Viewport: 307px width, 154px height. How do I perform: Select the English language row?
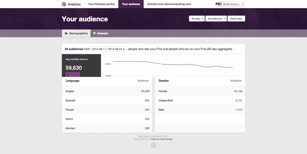(107, 91)
